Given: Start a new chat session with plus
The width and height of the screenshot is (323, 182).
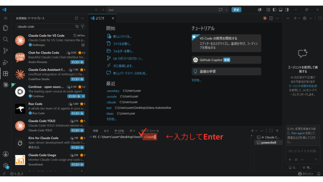Looking at the screenshot, I should tap(295, 18).
